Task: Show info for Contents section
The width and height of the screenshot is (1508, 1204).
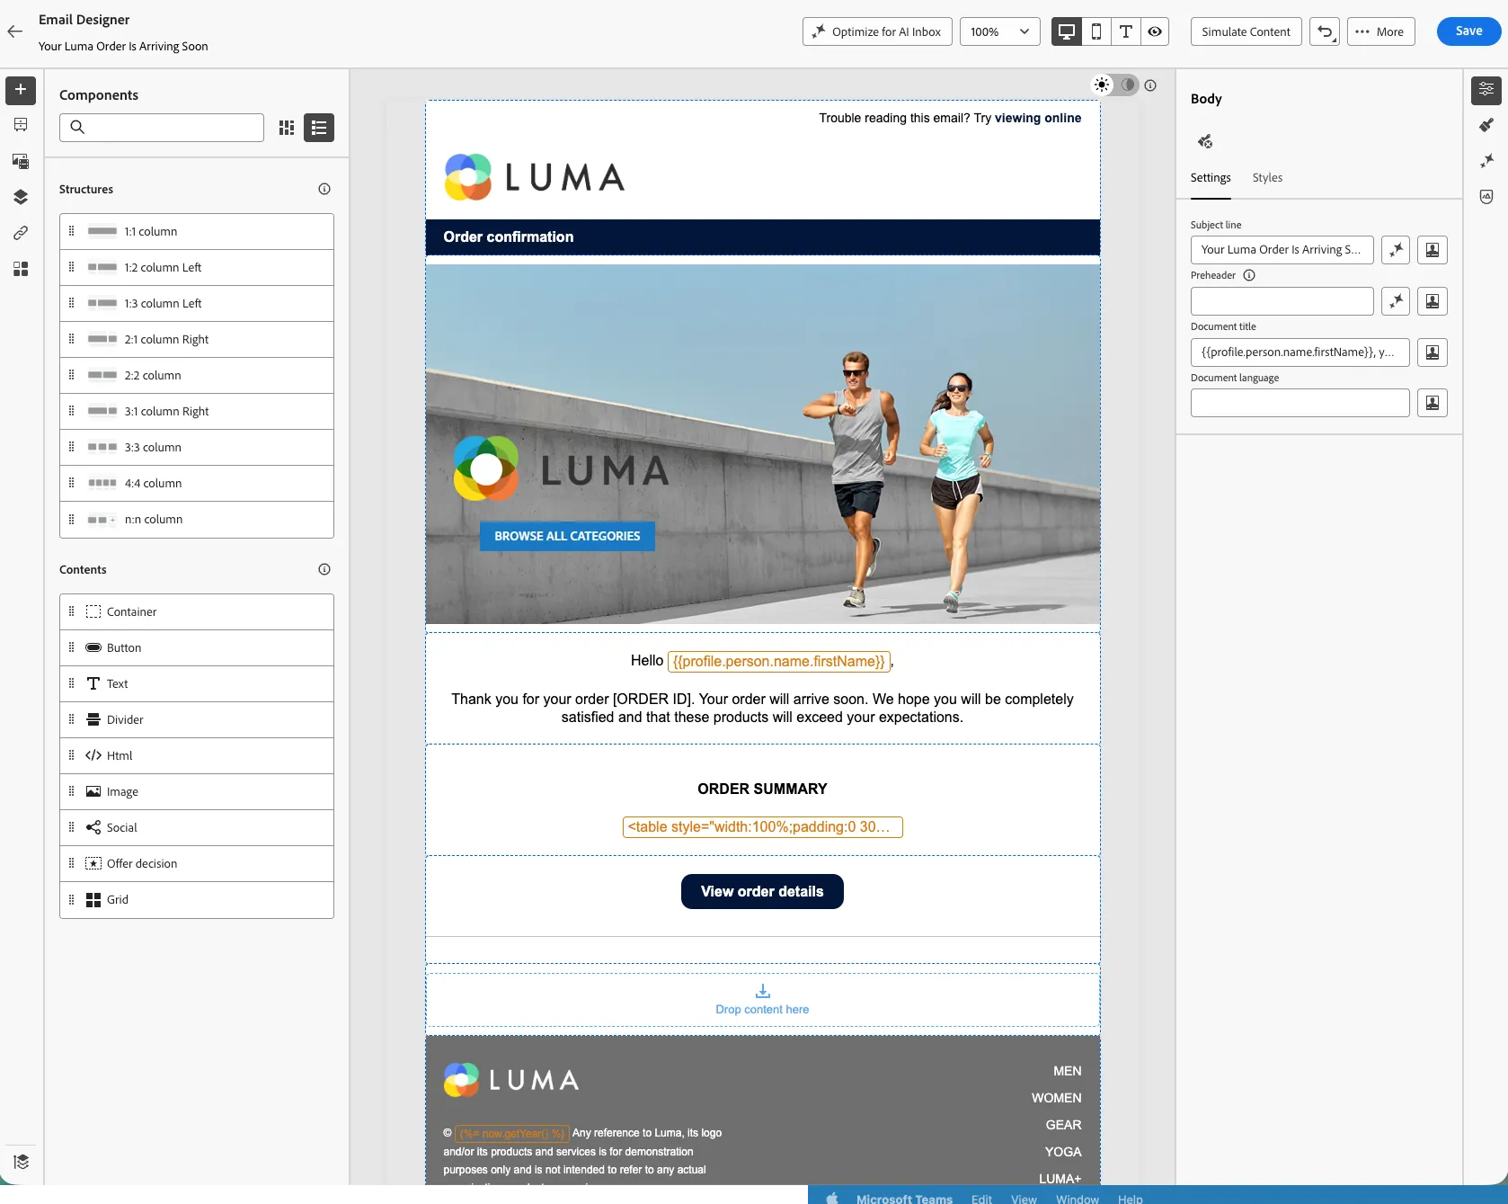Action: coord(324,569)
